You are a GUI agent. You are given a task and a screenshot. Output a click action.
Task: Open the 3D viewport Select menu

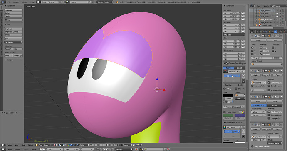coord(17,145)
